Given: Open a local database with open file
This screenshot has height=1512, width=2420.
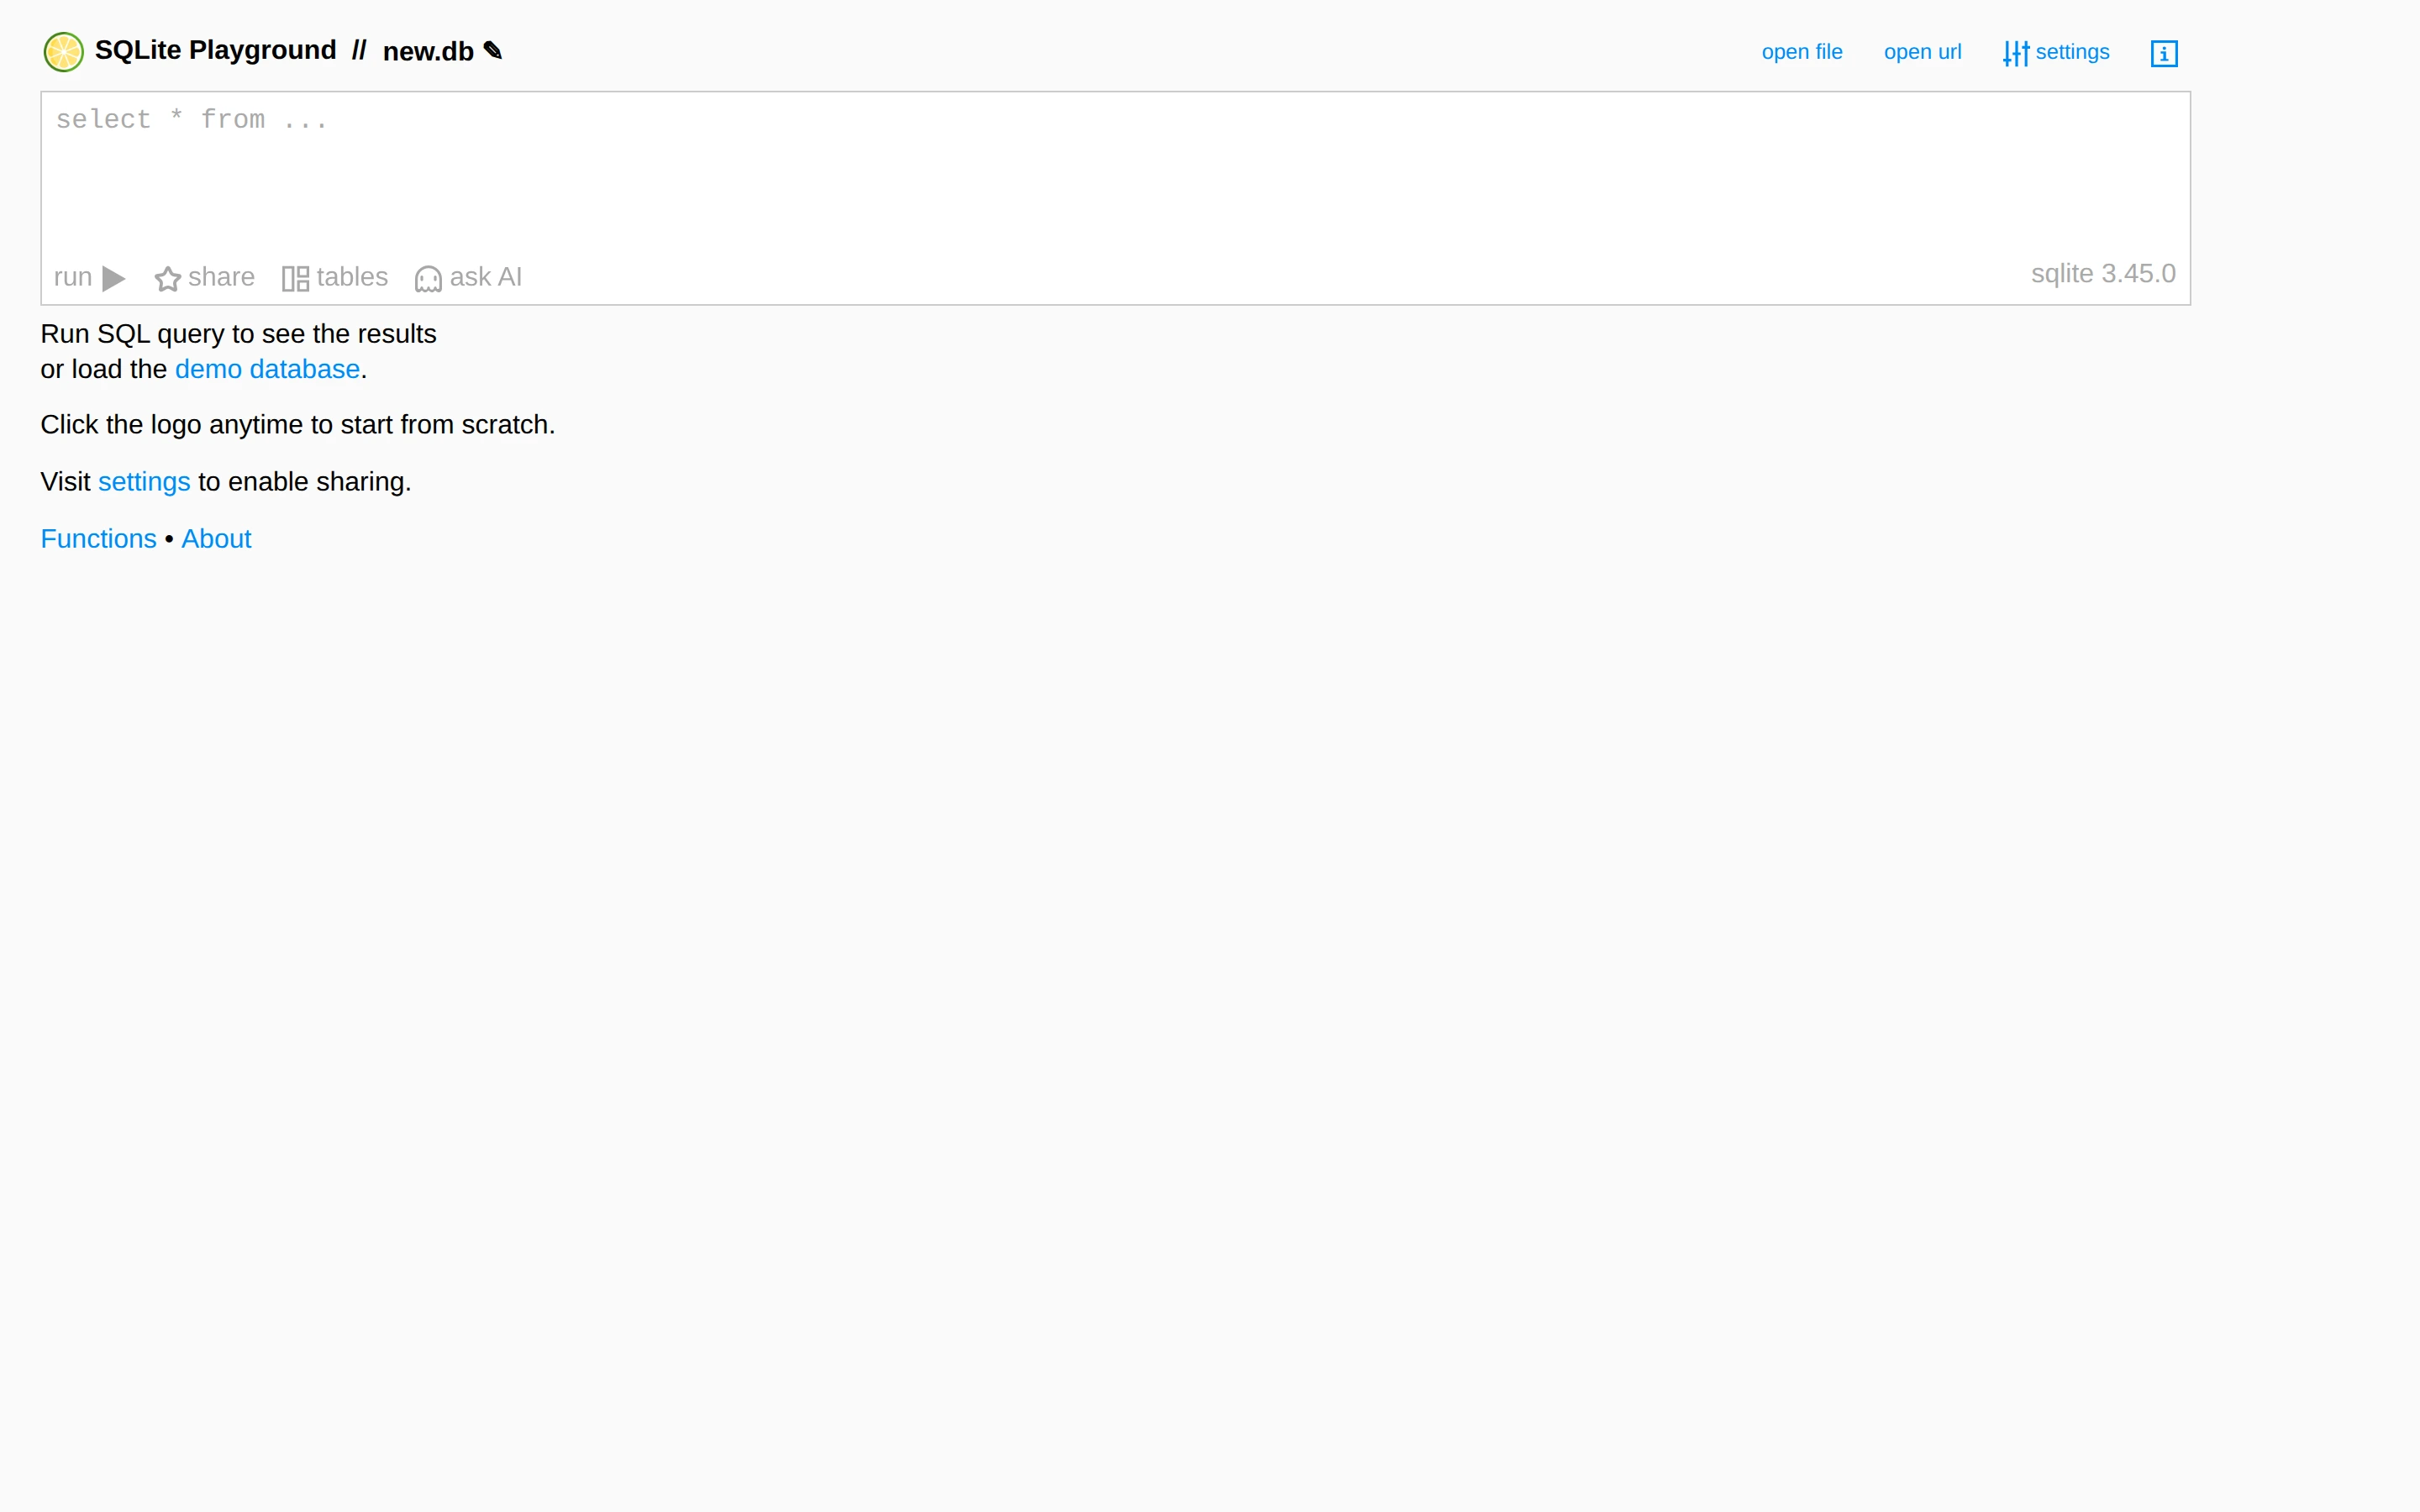Looking at the screenshot, I should [x=1802, y=52].
